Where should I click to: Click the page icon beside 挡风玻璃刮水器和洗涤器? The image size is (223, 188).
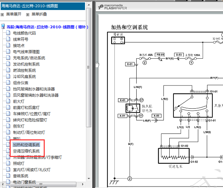click(x=8, y=89)
